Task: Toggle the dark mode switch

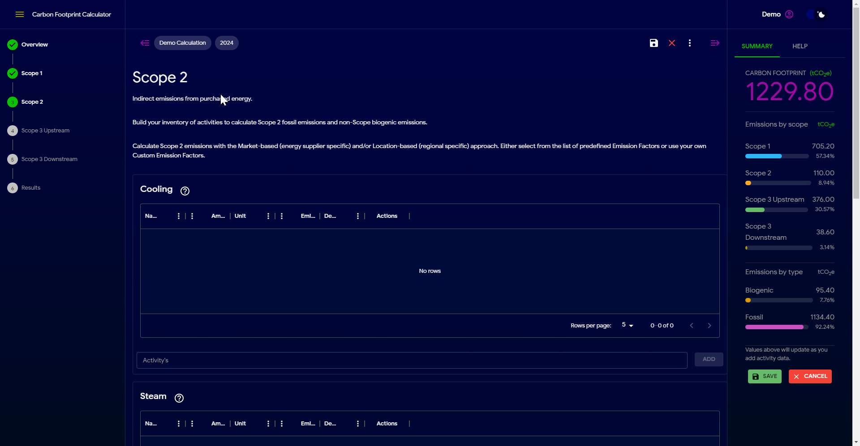Action: 816,14
